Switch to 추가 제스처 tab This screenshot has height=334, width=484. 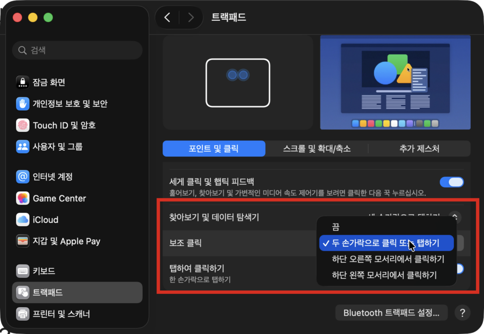pyautogui.click(x=419, y=149)
